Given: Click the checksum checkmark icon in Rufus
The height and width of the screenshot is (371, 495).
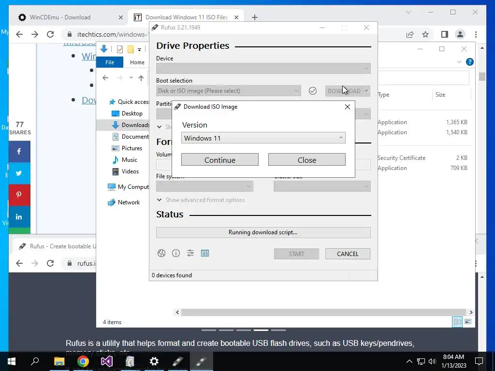Looking at the screenshot, I should pyautogui.click(x=313, y=91).
